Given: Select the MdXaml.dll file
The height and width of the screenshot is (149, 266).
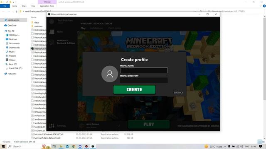Looking at the screenshot, I should tap(39, 131).
